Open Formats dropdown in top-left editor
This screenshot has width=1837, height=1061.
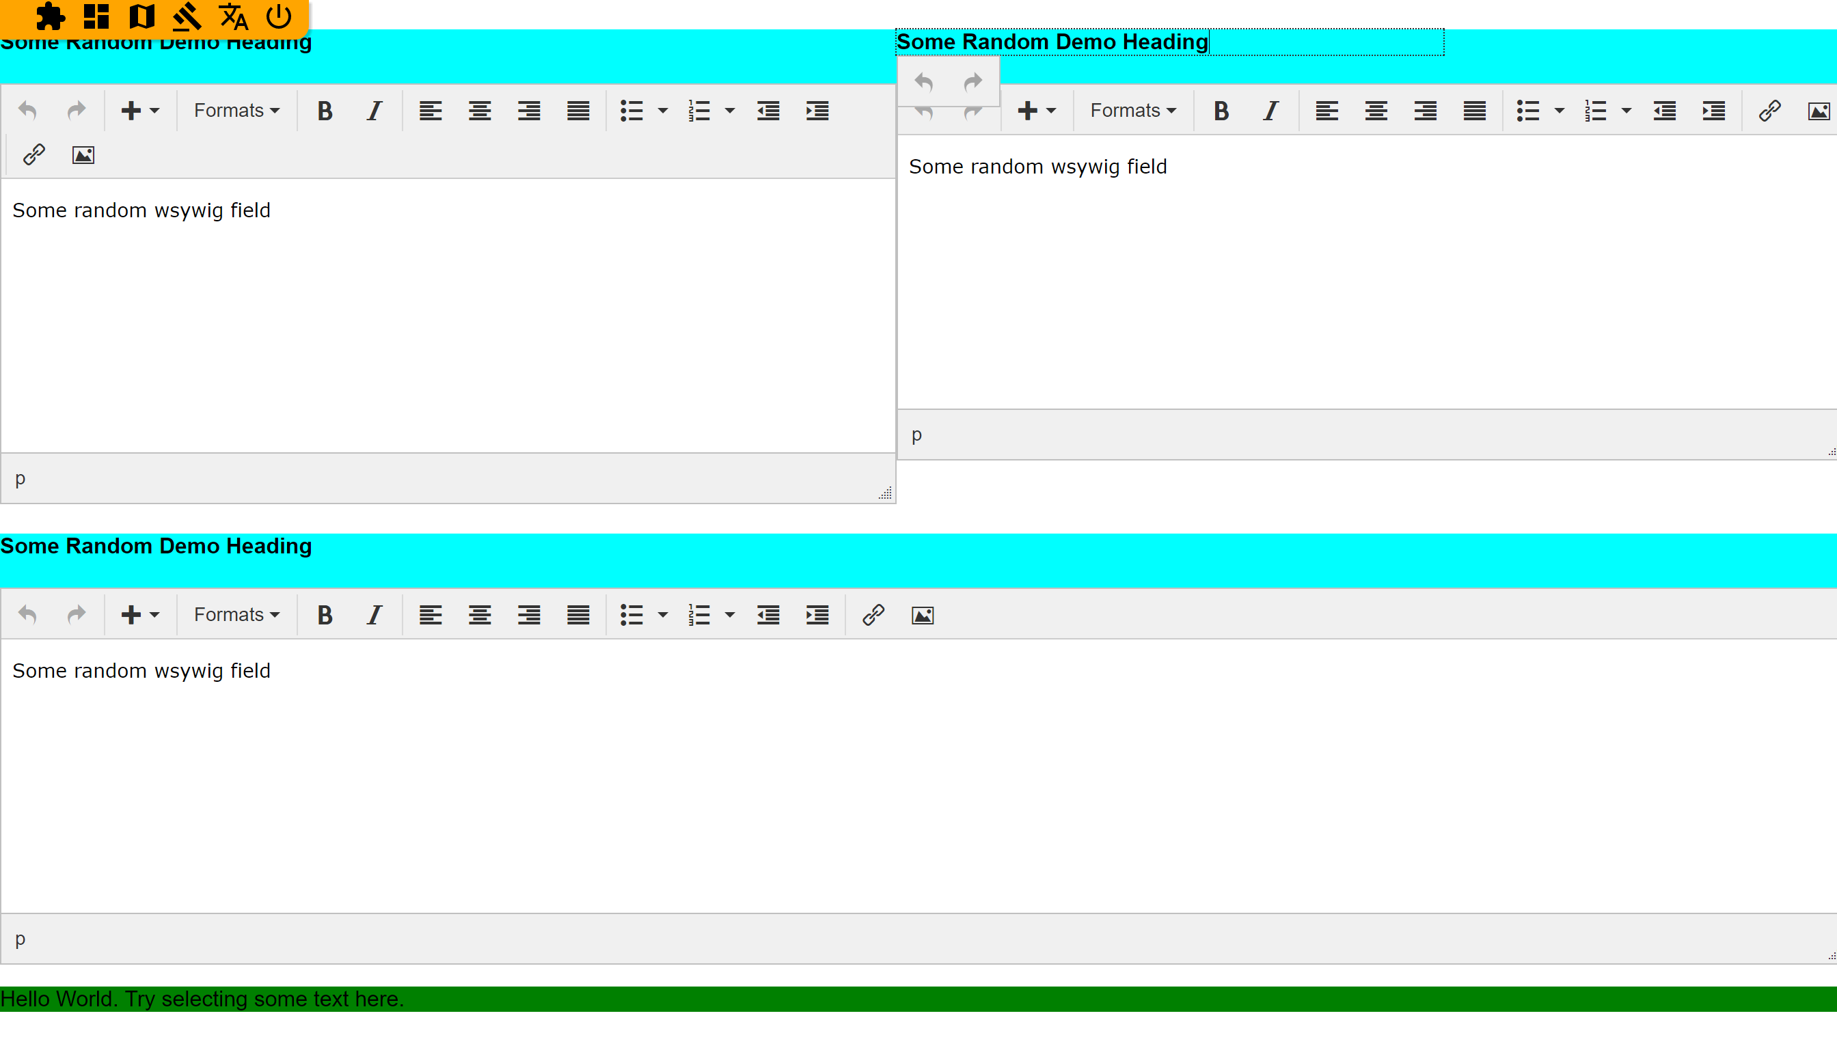(x=236, y=111)
